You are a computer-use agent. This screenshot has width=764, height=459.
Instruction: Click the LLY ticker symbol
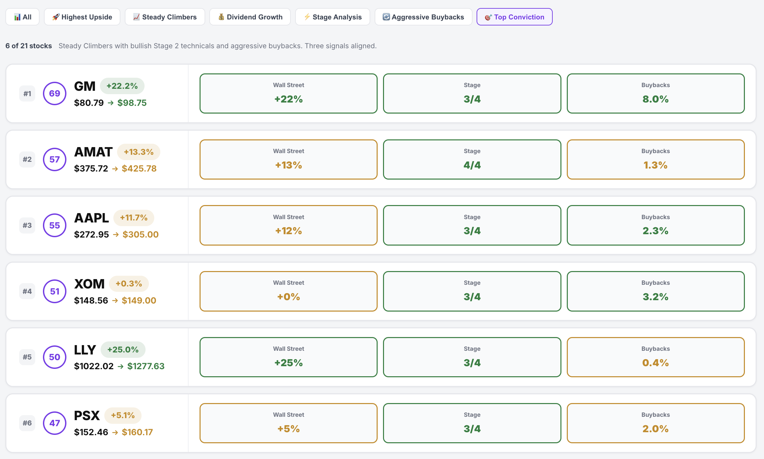[x=85, y=349]
